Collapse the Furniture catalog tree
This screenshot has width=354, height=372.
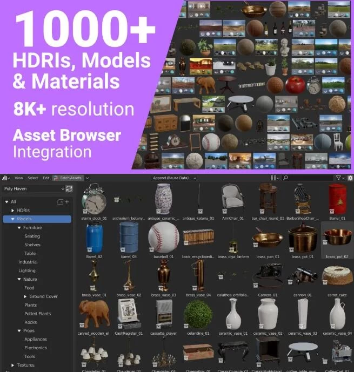[19, 228]
